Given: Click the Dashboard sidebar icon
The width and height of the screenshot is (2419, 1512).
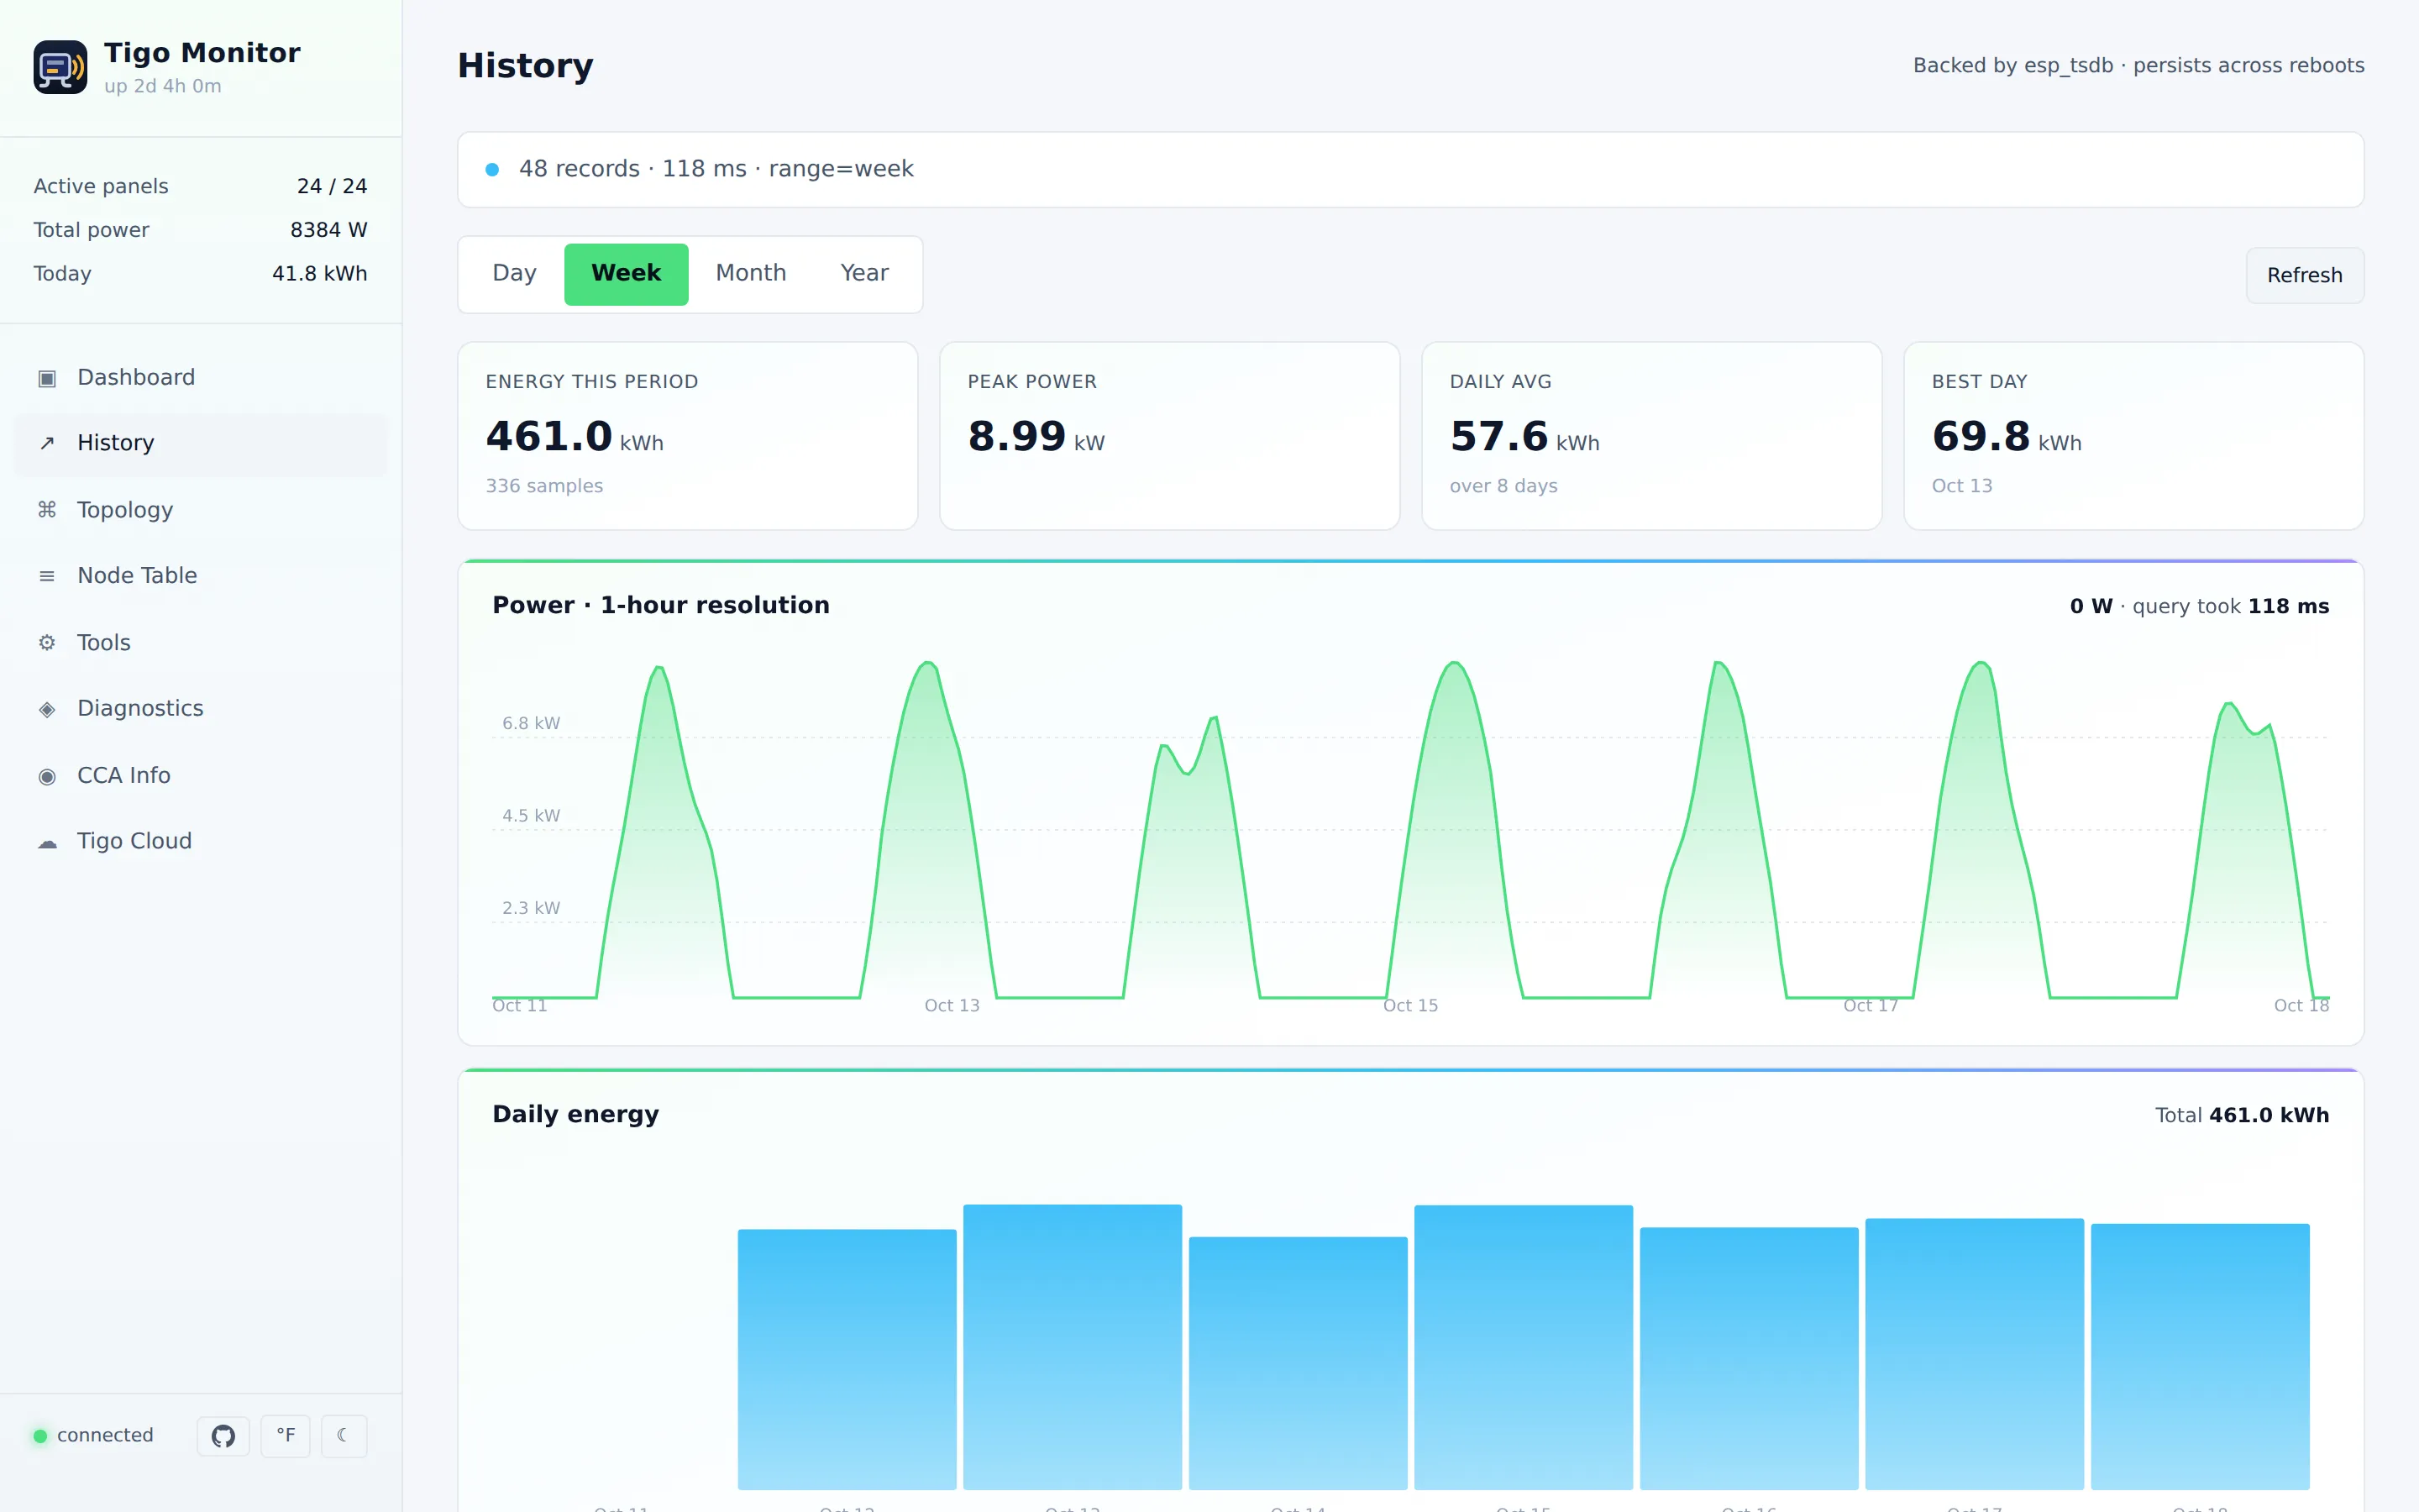Looking at the screenshot, I should click(x=47, y=378).
